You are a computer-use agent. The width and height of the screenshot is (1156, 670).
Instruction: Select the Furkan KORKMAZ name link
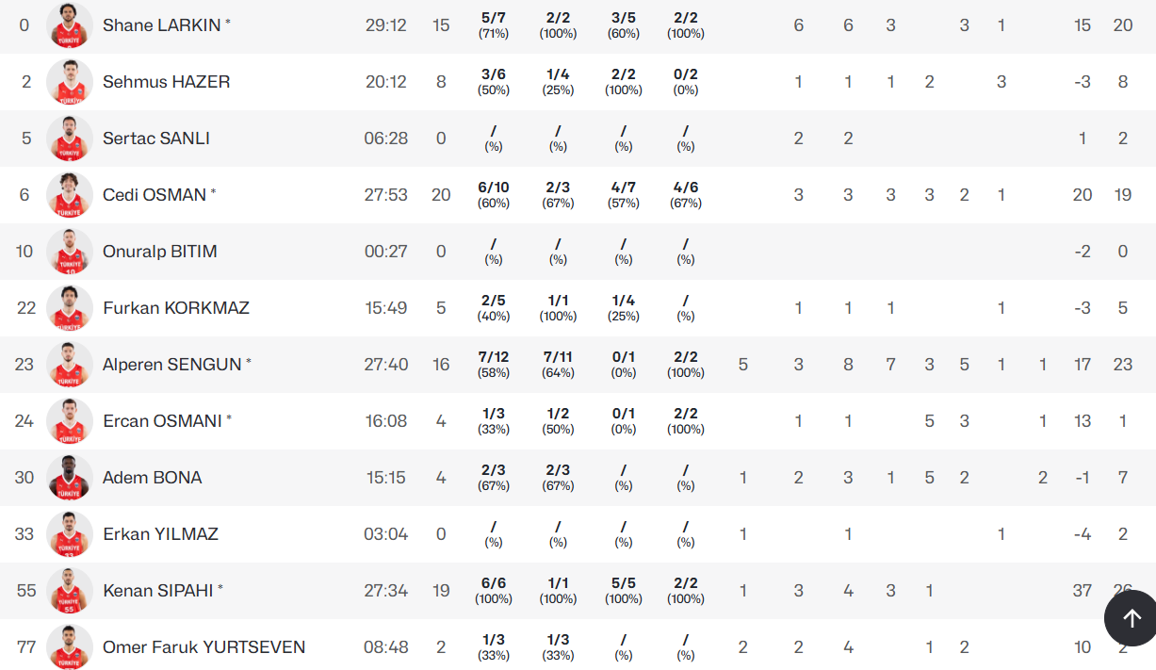(175, 308)
